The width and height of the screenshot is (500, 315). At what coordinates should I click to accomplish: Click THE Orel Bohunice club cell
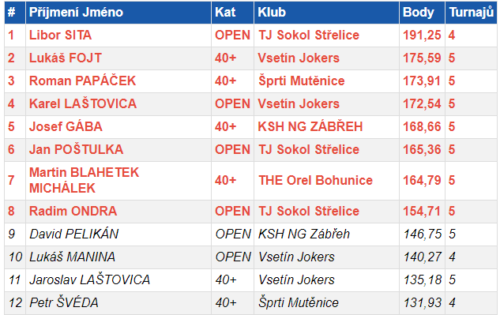click(x=315, y=181)
